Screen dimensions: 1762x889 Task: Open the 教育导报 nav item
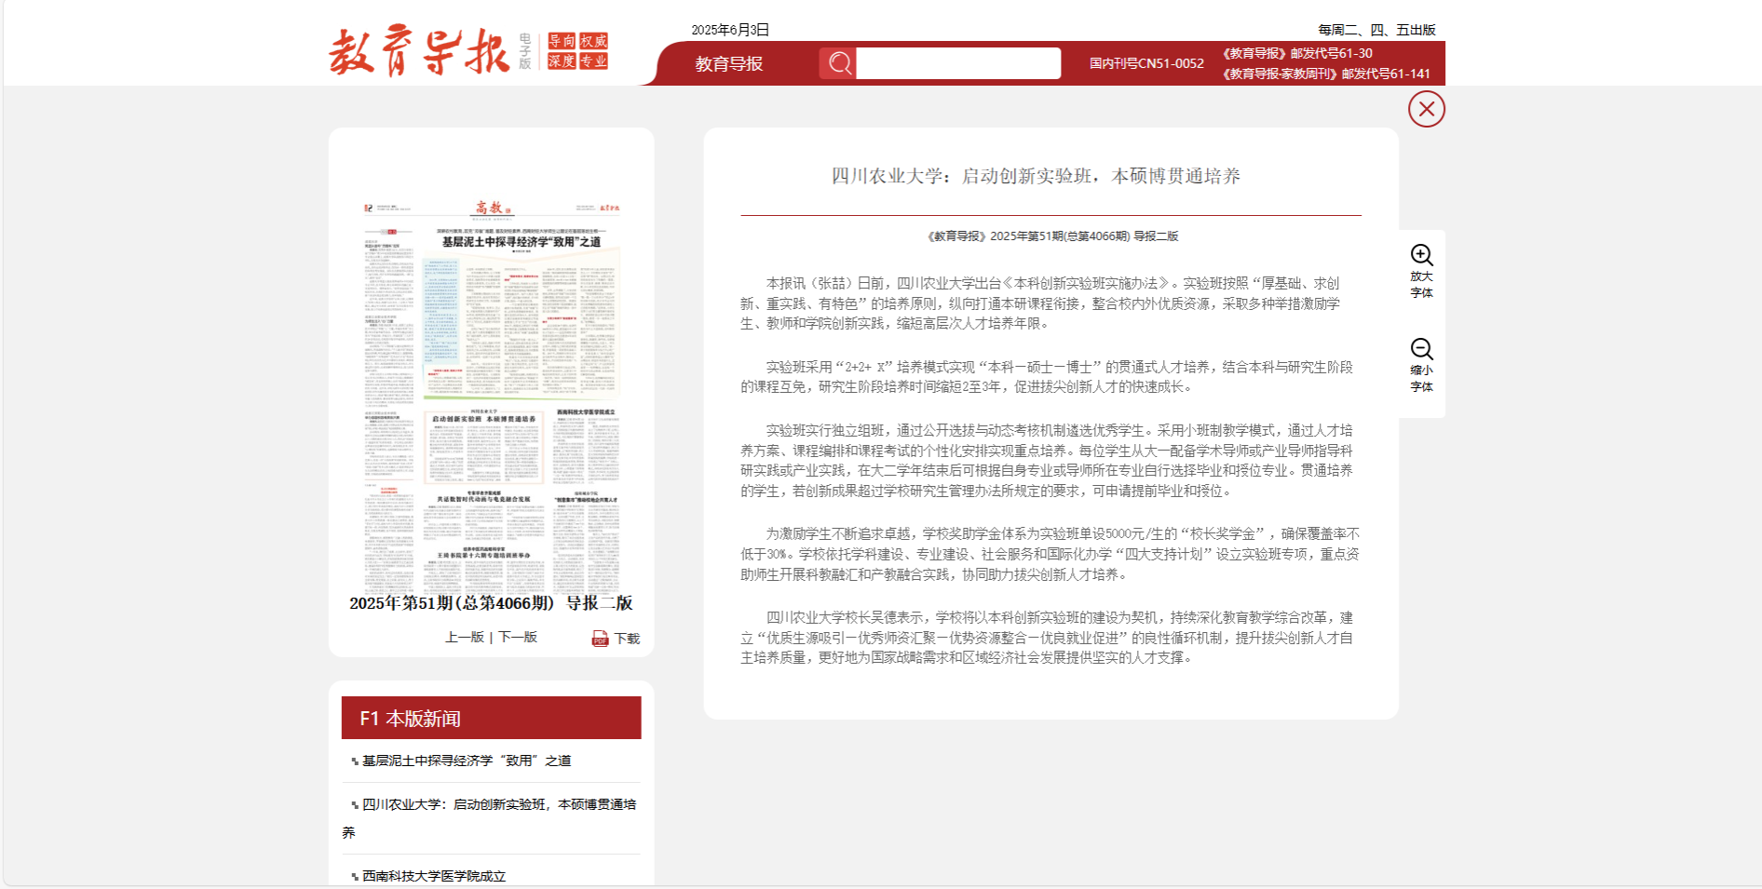pos(729,64)
